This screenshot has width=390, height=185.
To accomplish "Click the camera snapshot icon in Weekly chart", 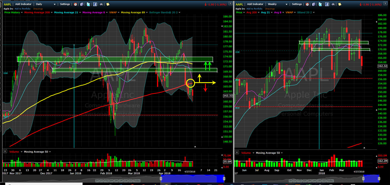I will 333,4.
